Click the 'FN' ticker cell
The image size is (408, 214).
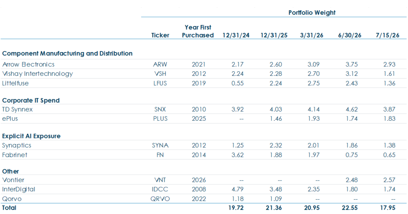coord(160,155)
